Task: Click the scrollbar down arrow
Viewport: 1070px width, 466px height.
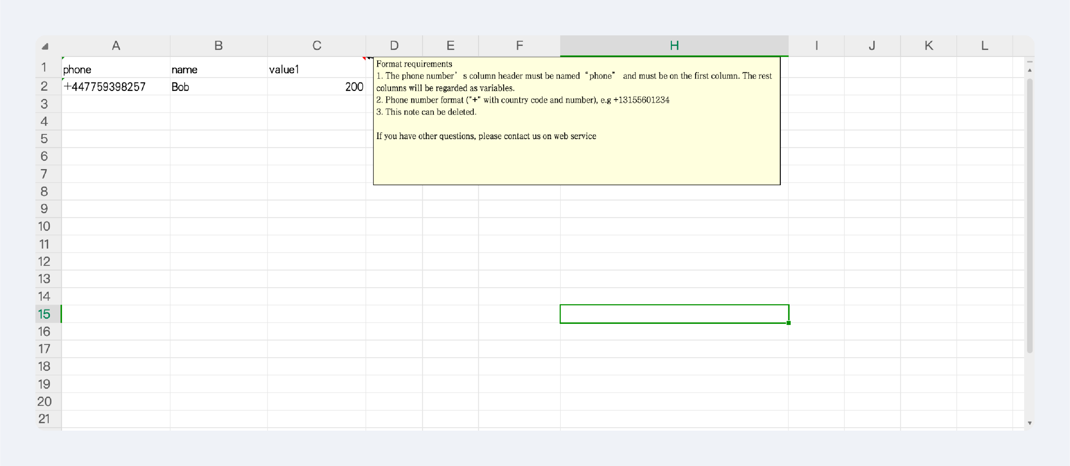Action: [x=1029, y=423]
